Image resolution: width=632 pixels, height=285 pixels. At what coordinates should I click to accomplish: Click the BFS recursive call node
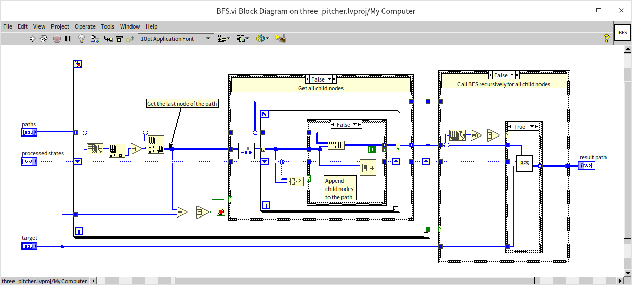click(524, 164)
